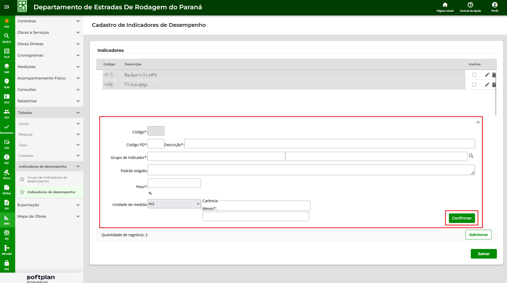Favorite Grupo de Indicadores de desempenho star
Image resolution: width=507 pixels, height=283 pixels.
(22, 179)
